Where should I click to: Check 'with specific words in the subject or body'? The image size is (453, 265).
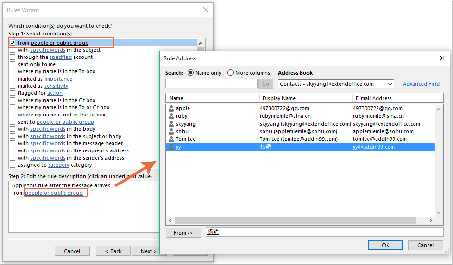coord(13,136)
